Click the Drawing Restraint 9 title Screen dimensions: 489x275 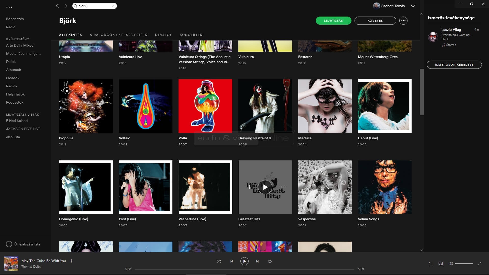point(255,138)
